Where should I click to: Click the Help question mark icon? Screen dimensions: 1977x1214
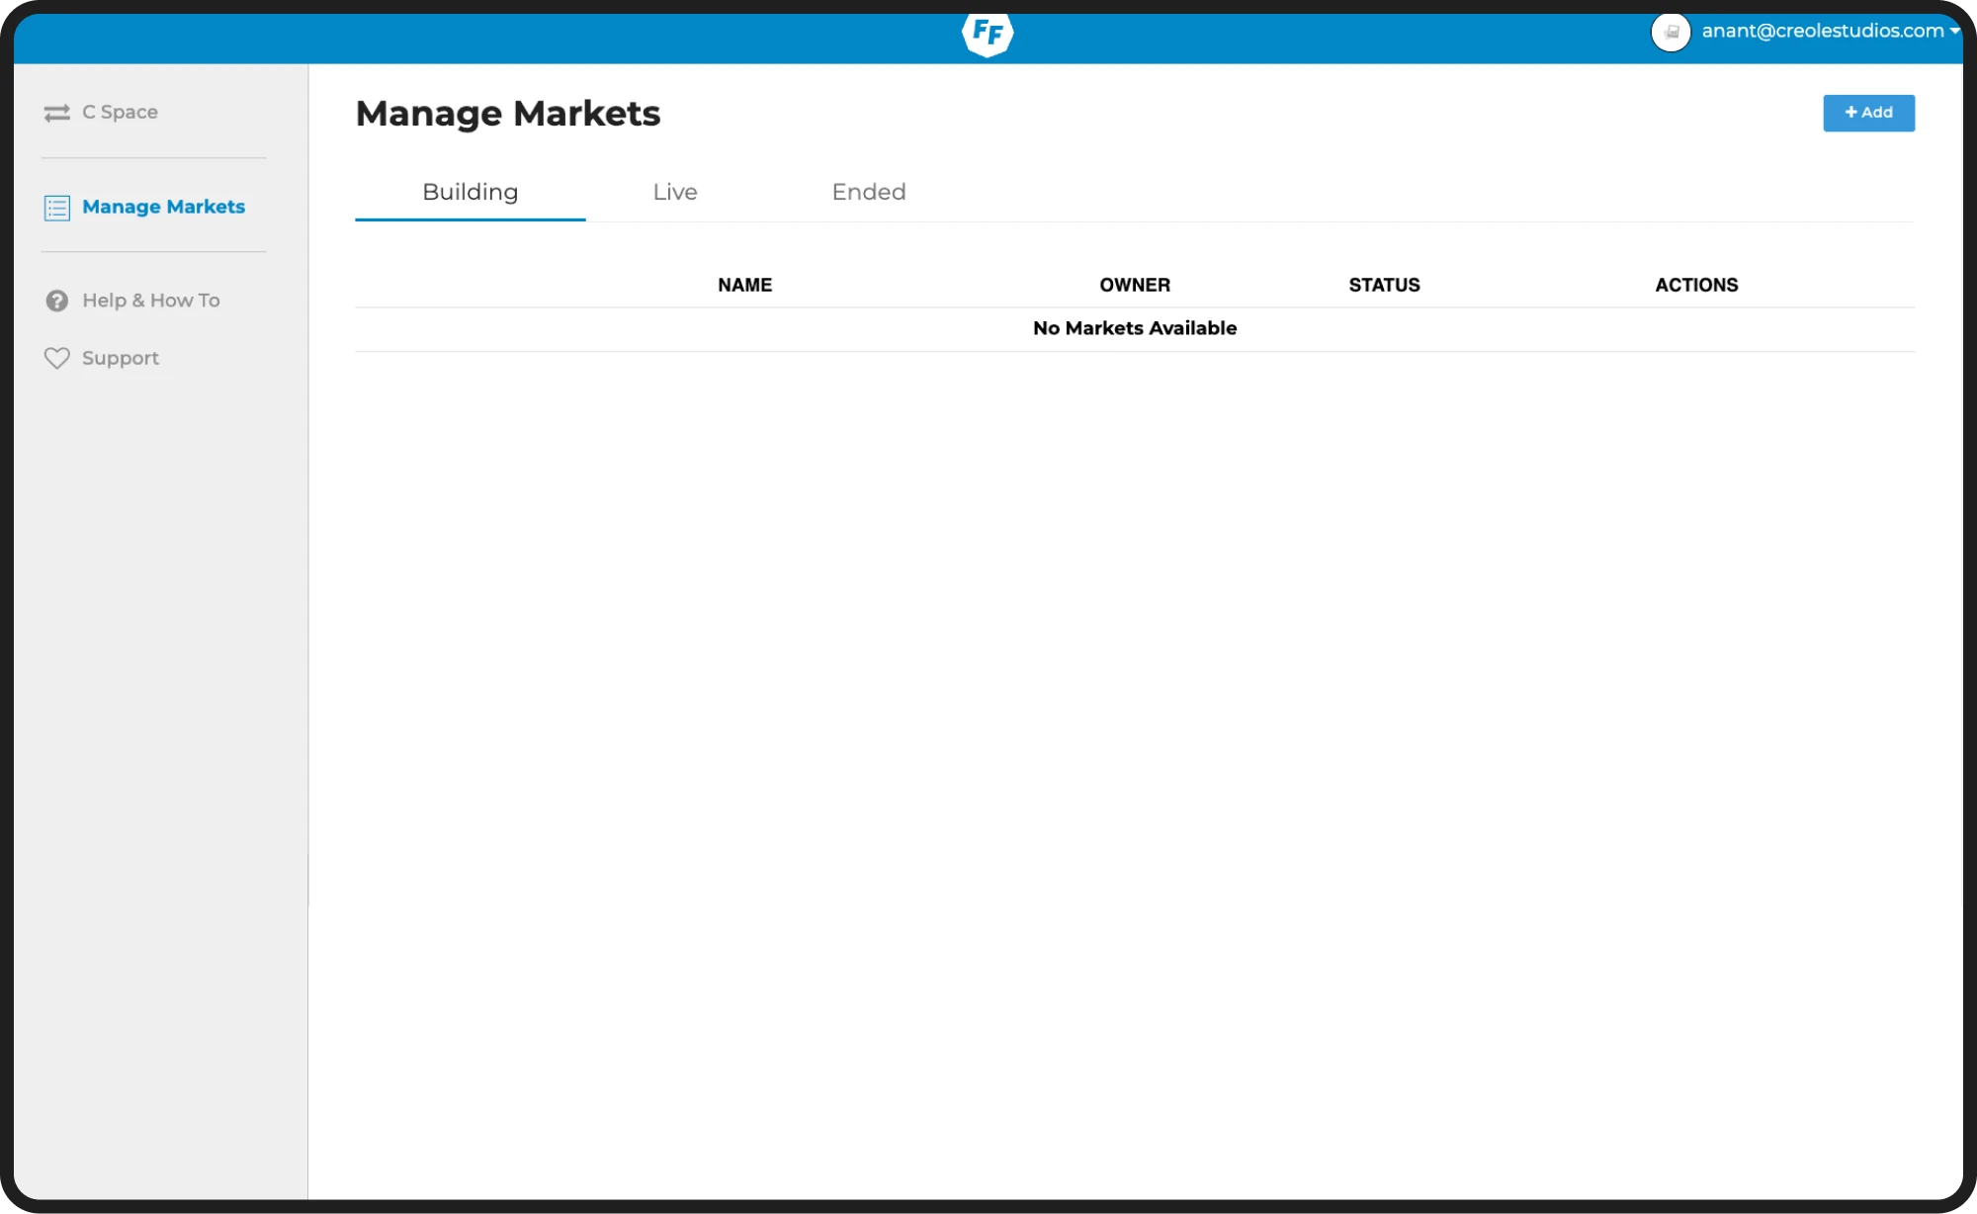57,301
